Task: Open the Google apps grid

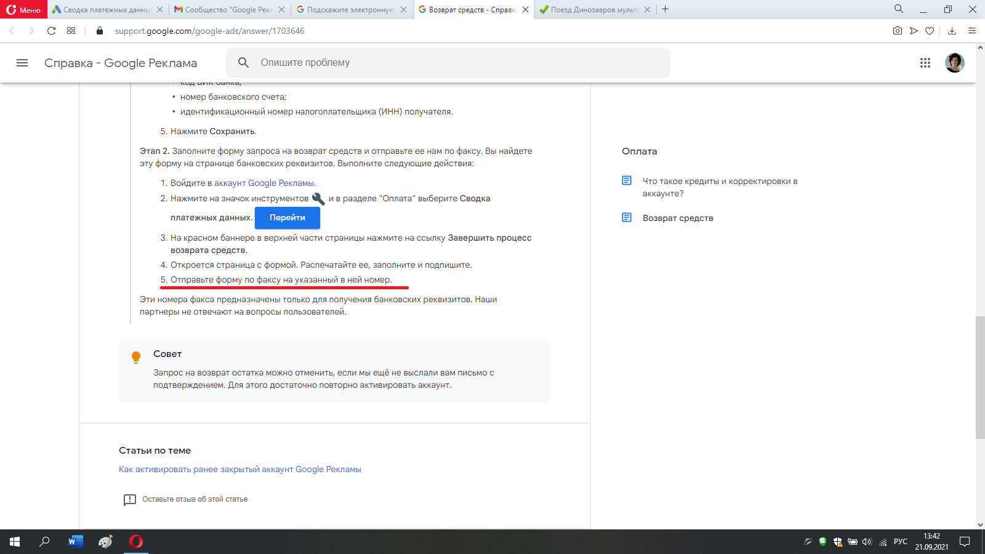Action: (925, 63)
